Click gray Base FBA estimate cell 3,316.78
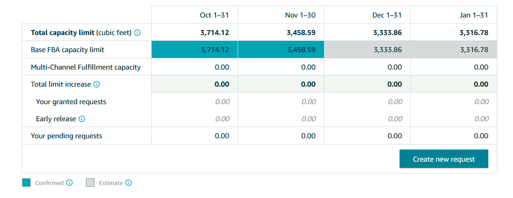The height and width of the screenshot is (198, 513). tap(454, 49)
